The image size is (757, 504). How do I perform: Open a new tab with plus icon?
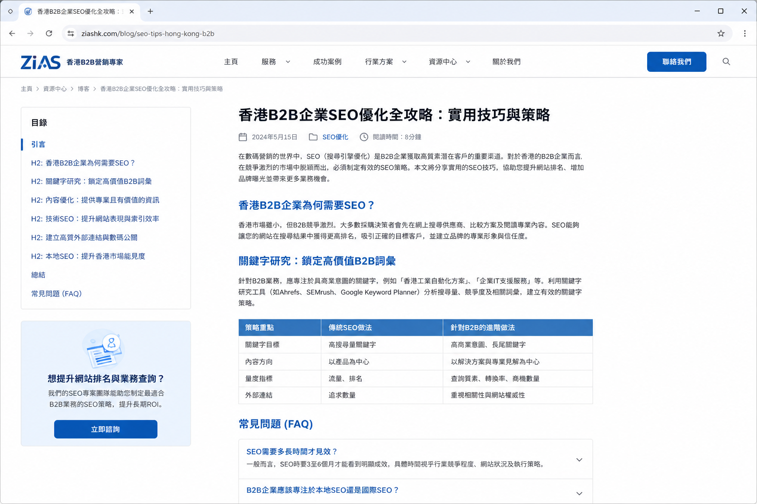[x=150, y=11]
